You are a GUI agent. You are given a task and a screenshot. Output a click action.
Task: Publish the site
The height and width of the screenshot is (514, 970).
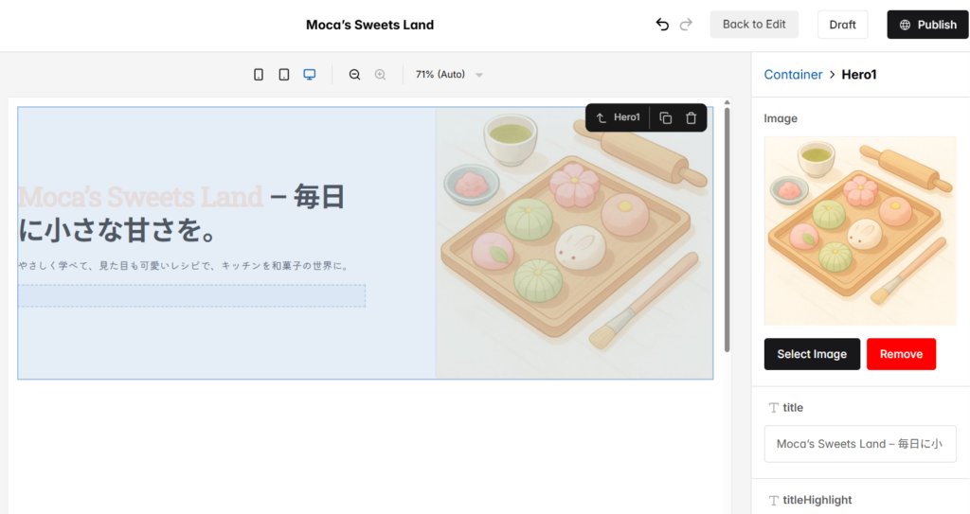point(927,25)
